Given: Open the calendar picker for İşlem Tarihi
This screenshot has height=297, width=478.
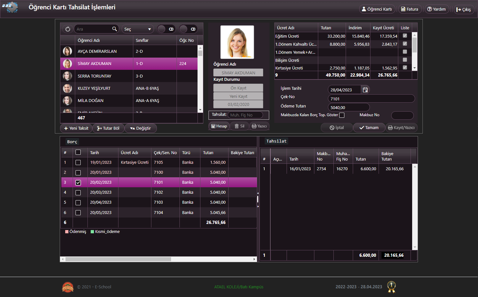Looking at the screenshot, I should point(365,90).
